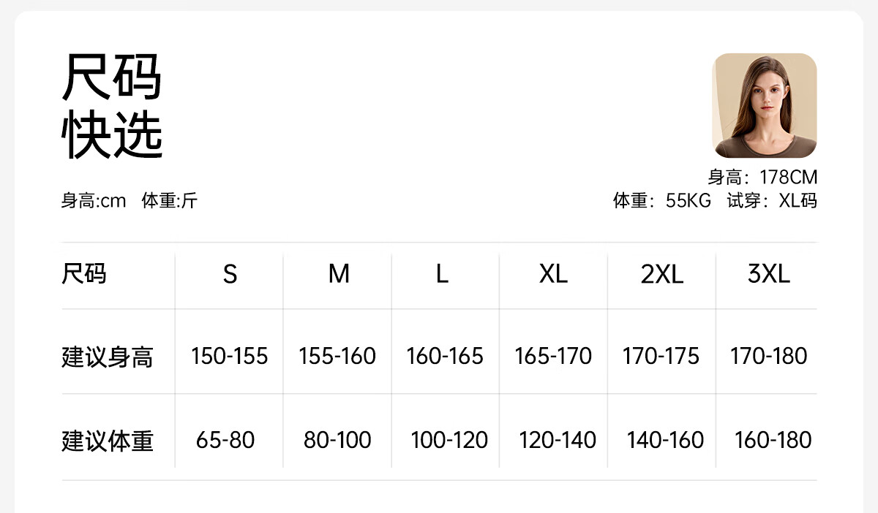Screen dimensions: 878x513
Task: Select the L size column header
Action: click(442, 274)
